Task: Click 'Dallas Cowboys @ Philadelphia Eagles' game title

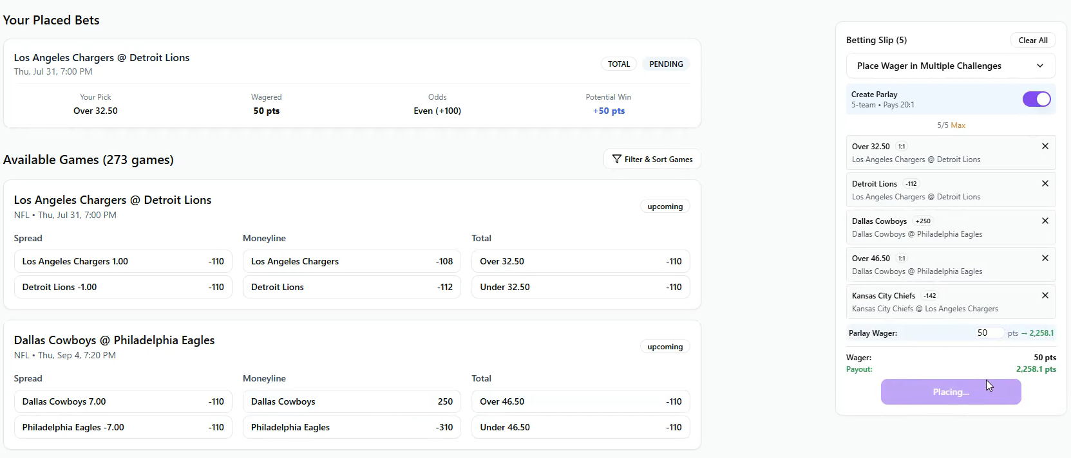Action: (114, 340)
